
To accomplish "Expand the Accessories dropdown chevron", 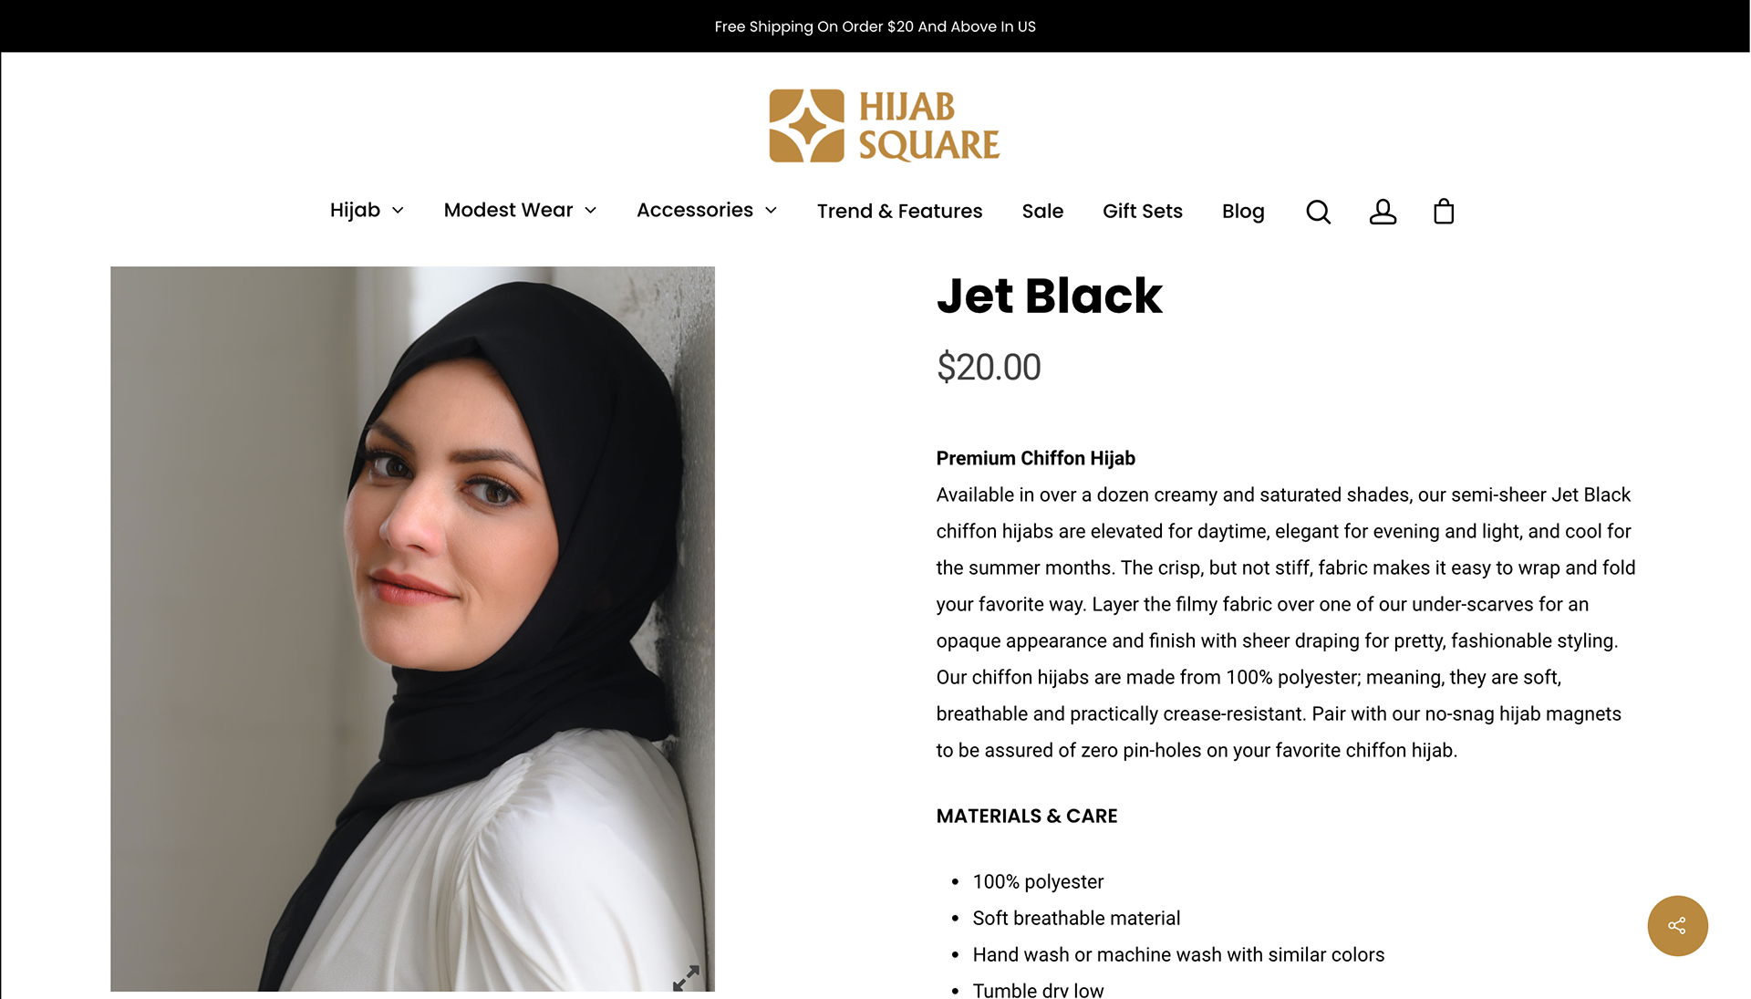I will 771,211.
